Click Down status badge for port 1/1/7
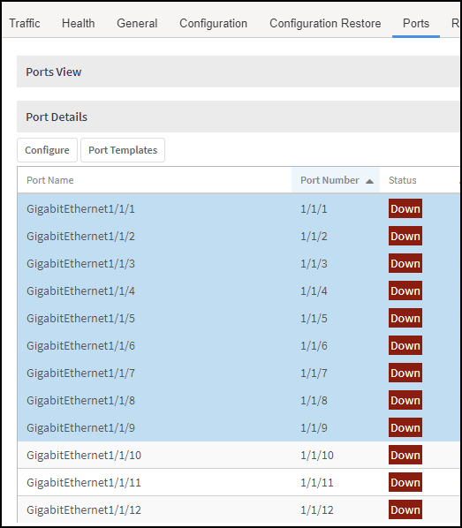 click(405, 373)
